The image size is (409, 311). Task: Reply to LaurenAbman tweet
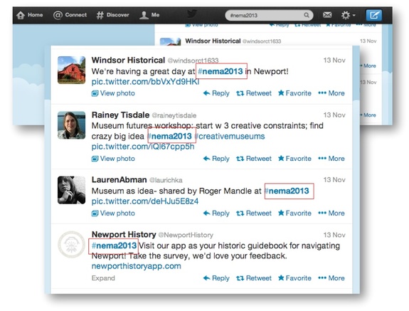pyautogui.click(x=216, y=214)
